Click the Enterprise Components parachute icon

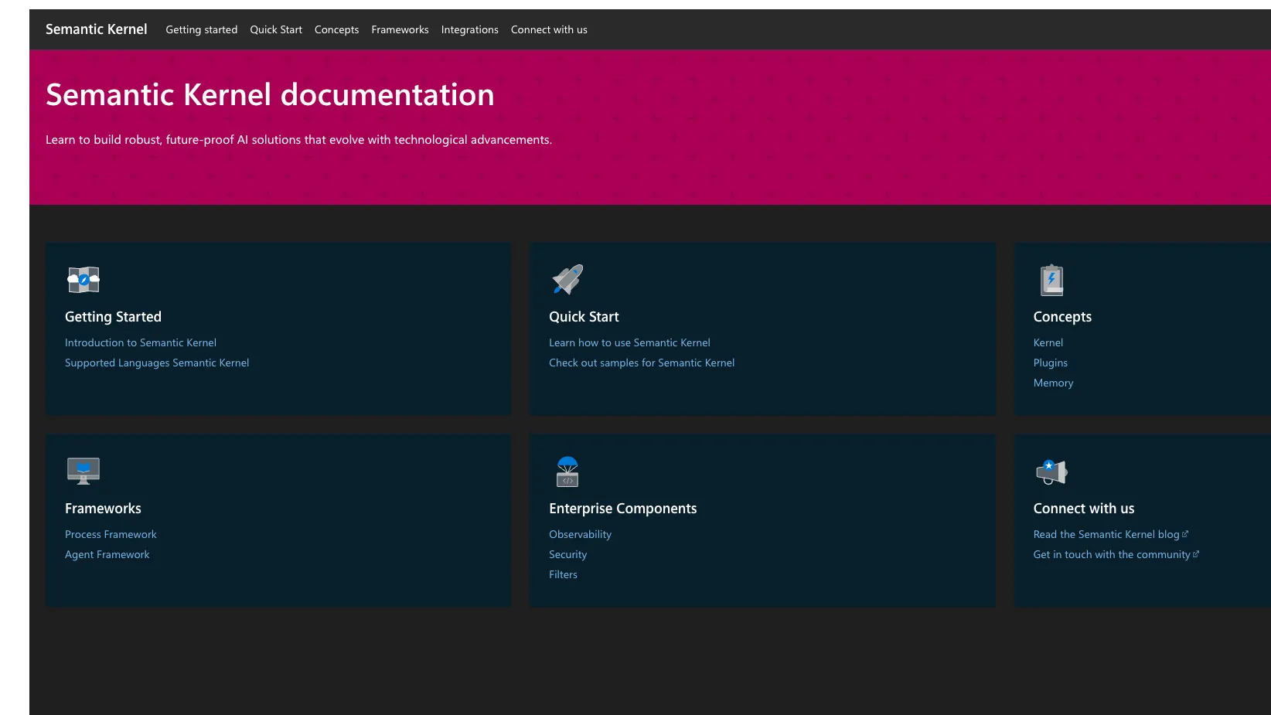coord(567,472)
